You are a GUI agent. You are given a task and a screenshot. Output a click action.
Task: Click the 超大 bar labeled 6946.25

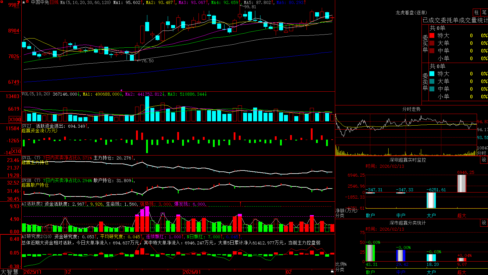pos(462,184)
